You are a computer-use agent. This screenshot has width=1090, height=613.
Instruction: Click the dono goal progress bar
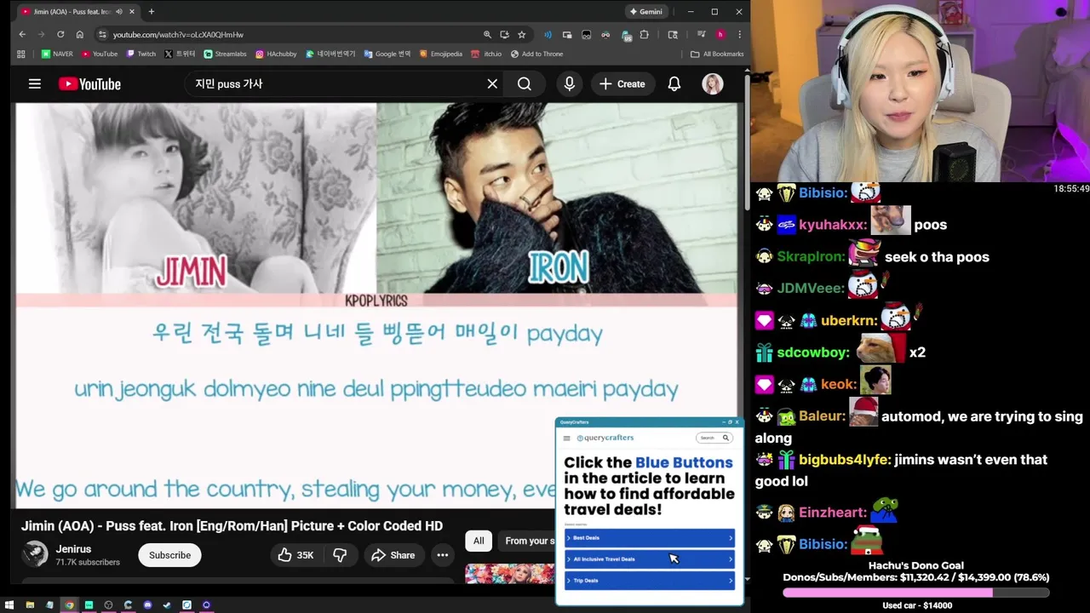[915, 593]
